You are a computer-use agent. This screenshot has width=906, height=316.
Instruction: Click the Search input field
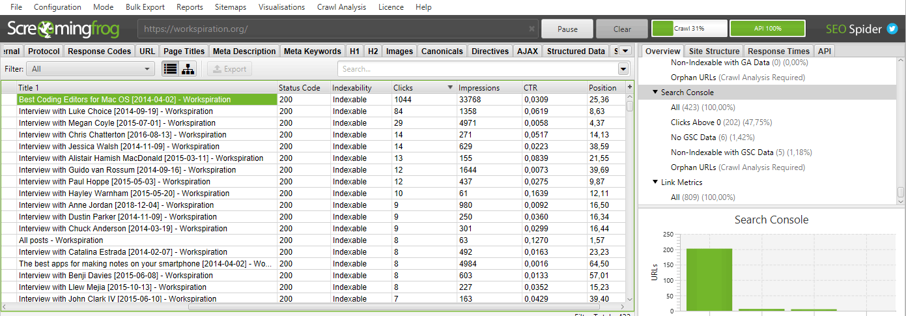click(x=478, y=68)
